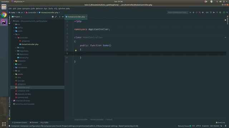
Task: Open the Version Control tool window
Action: 20,122
